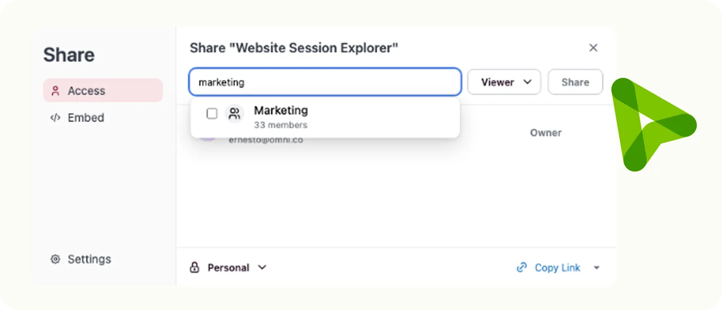Click the Marketing group people icon
Viewport: 722px width, 310px height.
click(x=235, y=113)
